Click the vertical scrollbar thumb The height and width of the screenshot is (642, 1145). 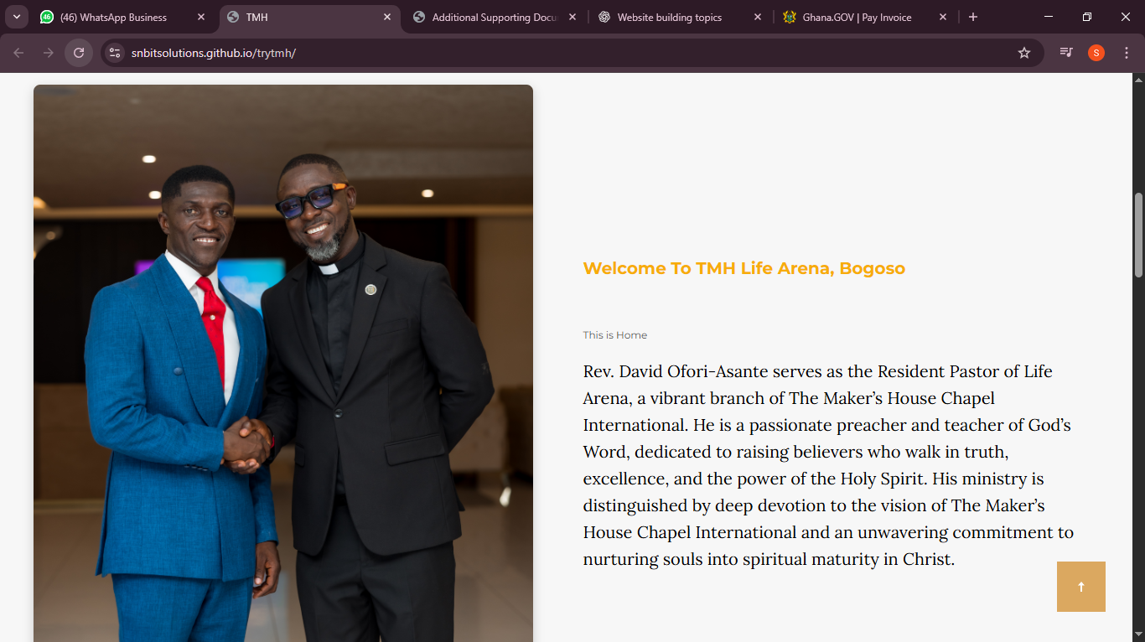tap(1137, 235)
